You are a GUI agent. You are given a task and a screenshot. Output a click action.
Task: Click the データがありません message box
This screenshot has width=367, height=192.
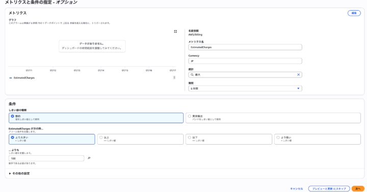92,46
